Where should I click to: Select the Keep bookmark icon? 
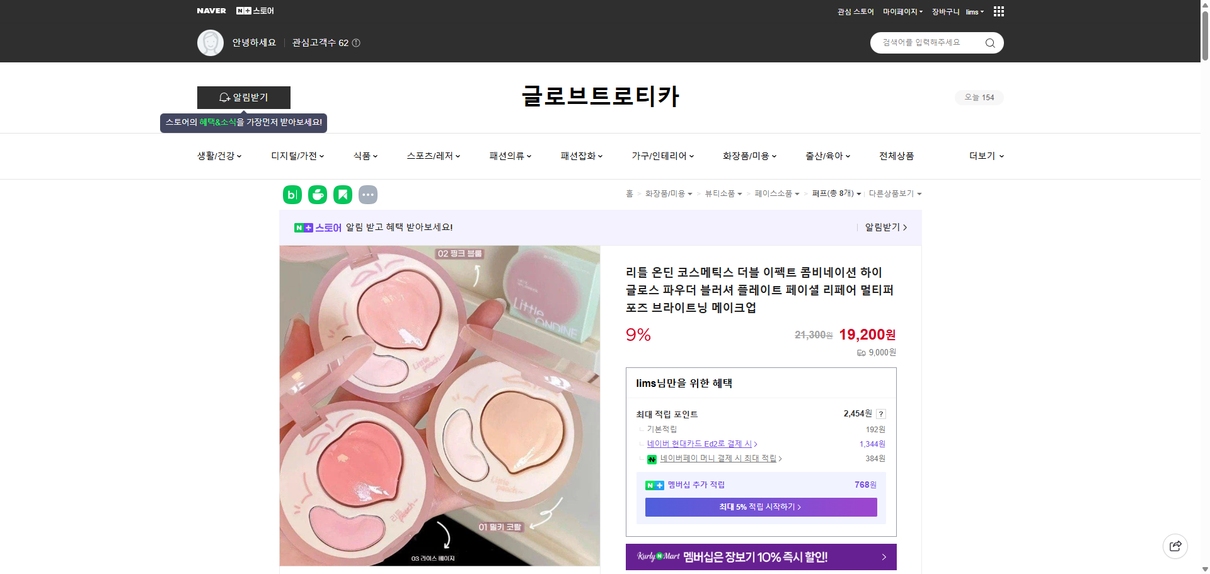pos(342,195)
